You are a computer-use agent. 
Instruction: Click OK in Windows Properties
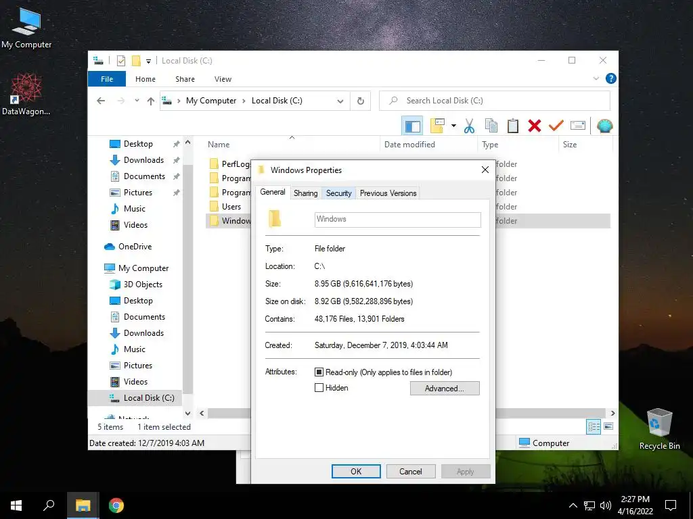(356, 471)
